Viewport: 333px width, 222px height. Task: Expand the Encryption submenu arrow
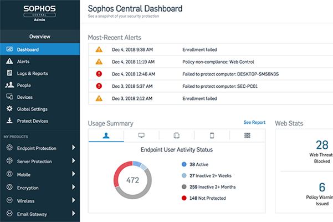(74, 188)
